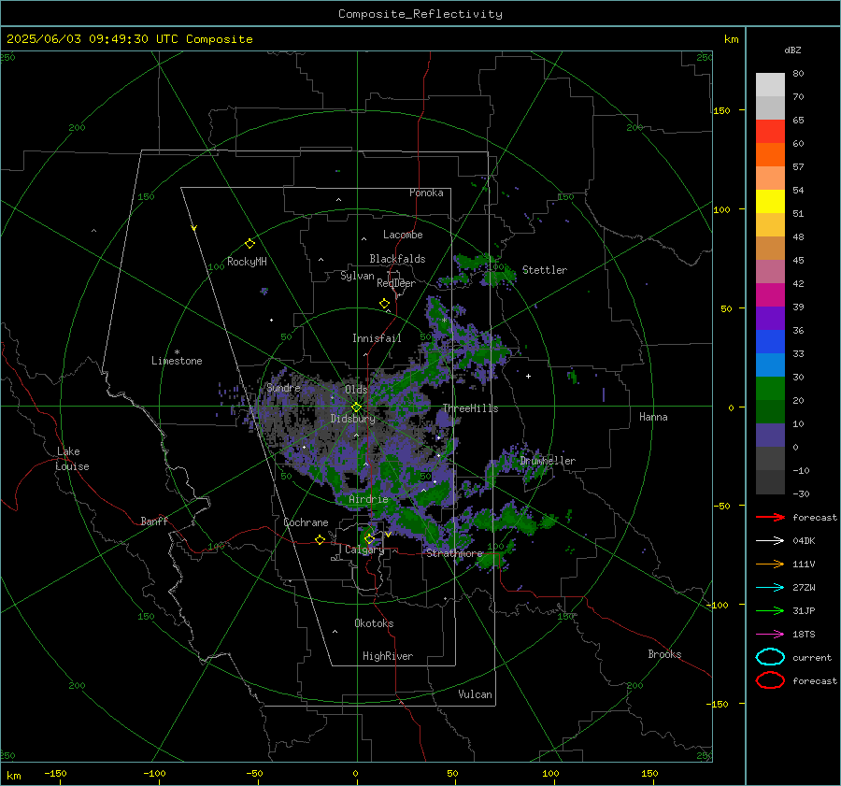Click the 'current' legend label
The height and width of the screenshot is (786, 841).
(812, 657)
